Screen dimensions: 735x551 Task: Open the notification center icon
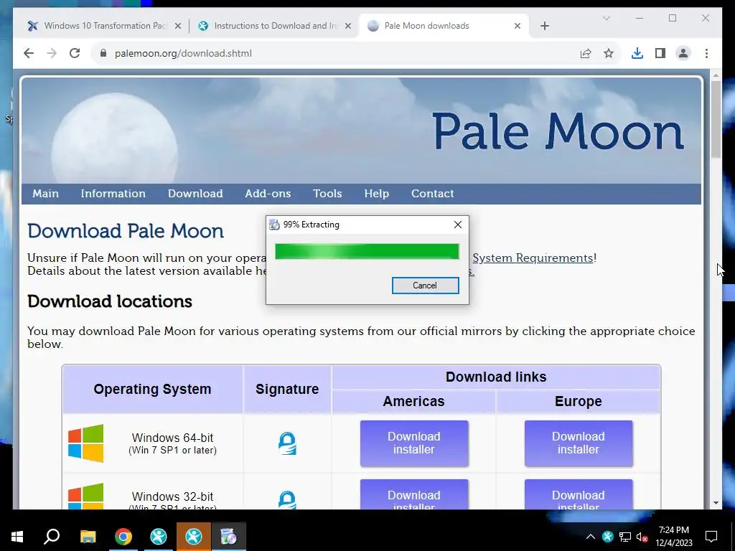711,537
